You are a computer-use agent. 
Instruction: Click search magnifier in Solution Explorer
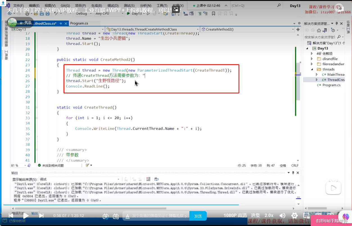click(x=339, y=37)
